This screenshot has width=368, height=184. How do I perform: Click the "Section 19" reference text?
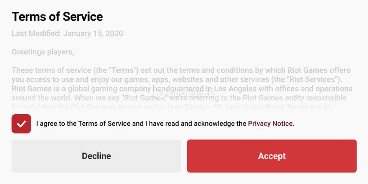(203, 107)
